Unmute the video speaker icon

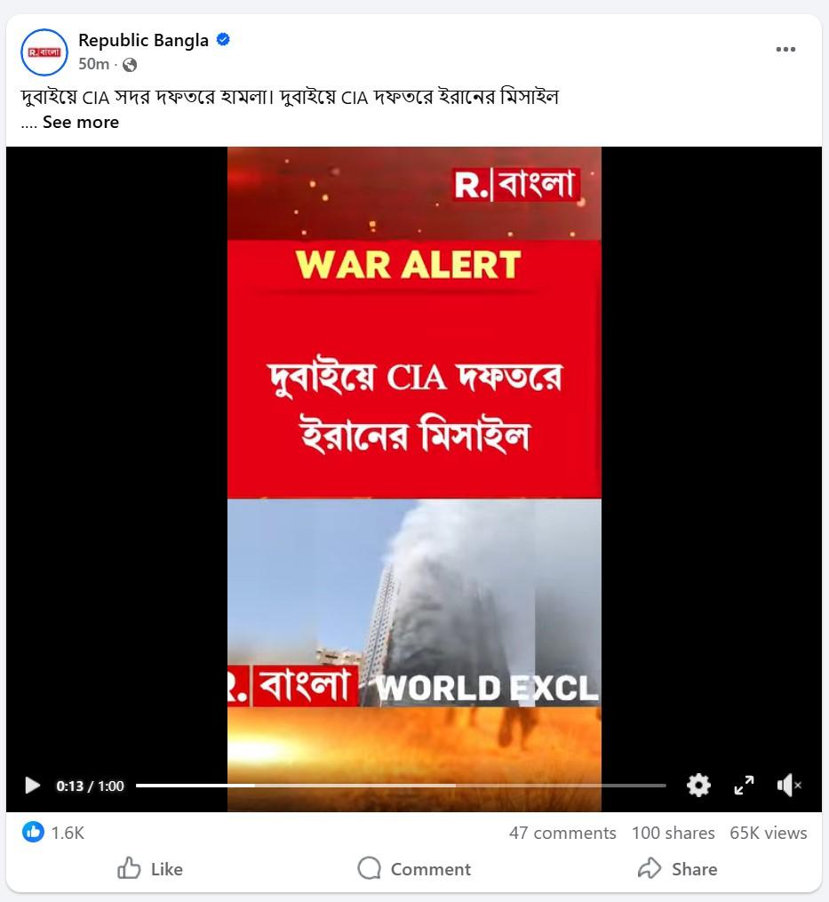pyautogui.click(x=789, y=786)
